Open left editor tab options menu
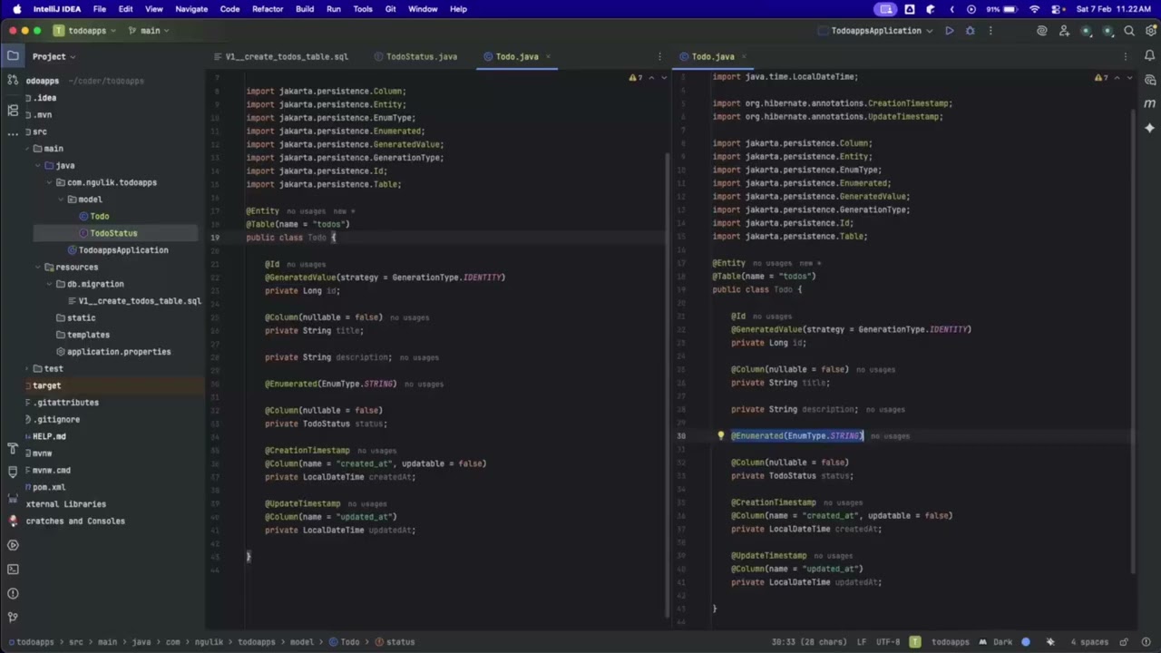Viewport: 1161px width, 653px height. pyautogui.click(x=659, y=56)
